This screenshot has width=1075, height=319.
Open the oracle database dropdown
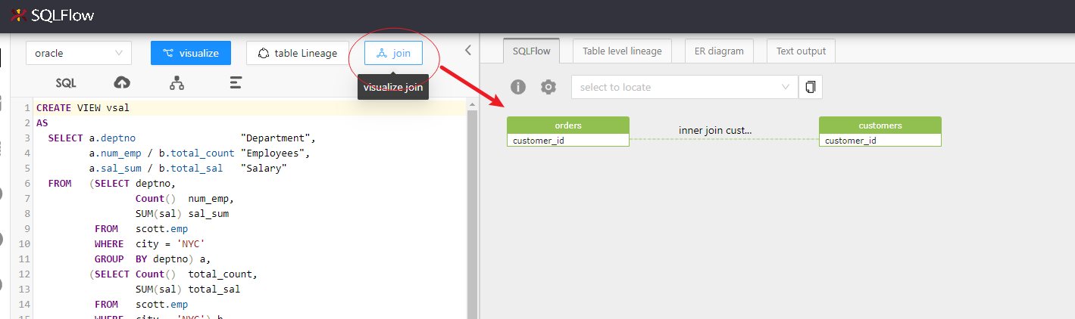[x=79, y=53]
